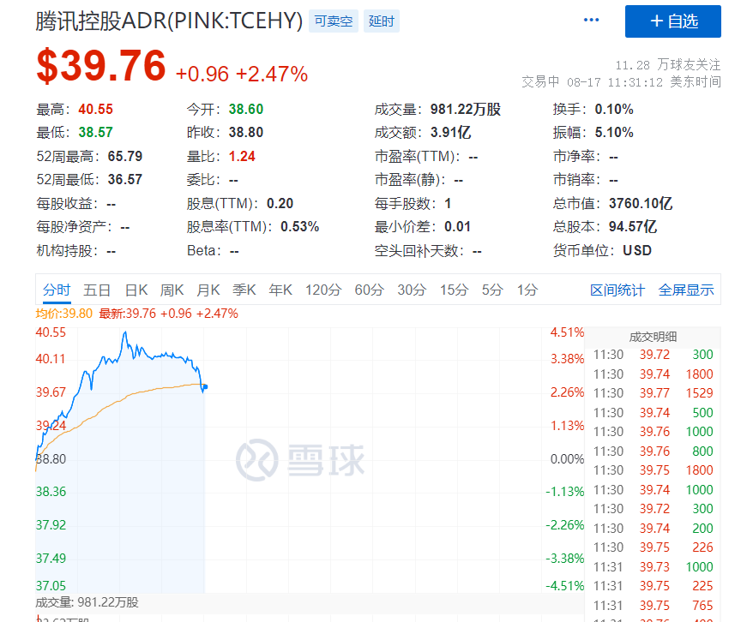Click the current price marker on chart
The image size is (753, 622).
205,386
